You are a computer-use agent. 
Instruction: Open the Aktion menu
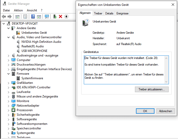tap(18, 10)
